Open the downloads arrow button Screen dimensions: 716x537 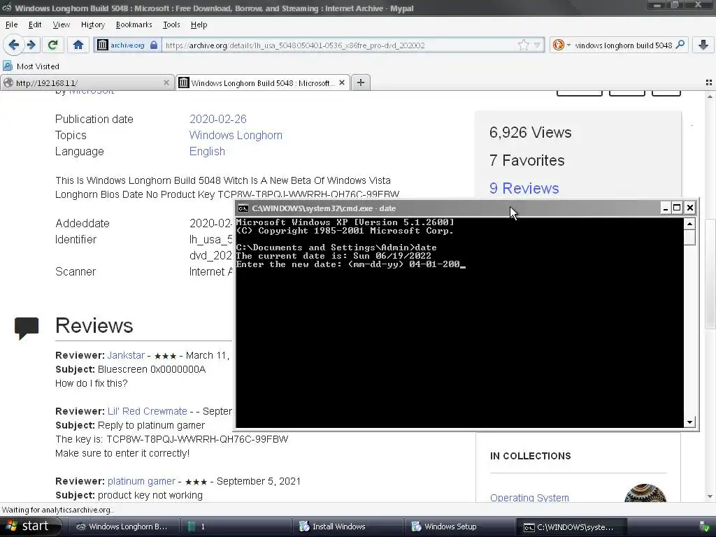pyautogui.click(x=703, y=45)
